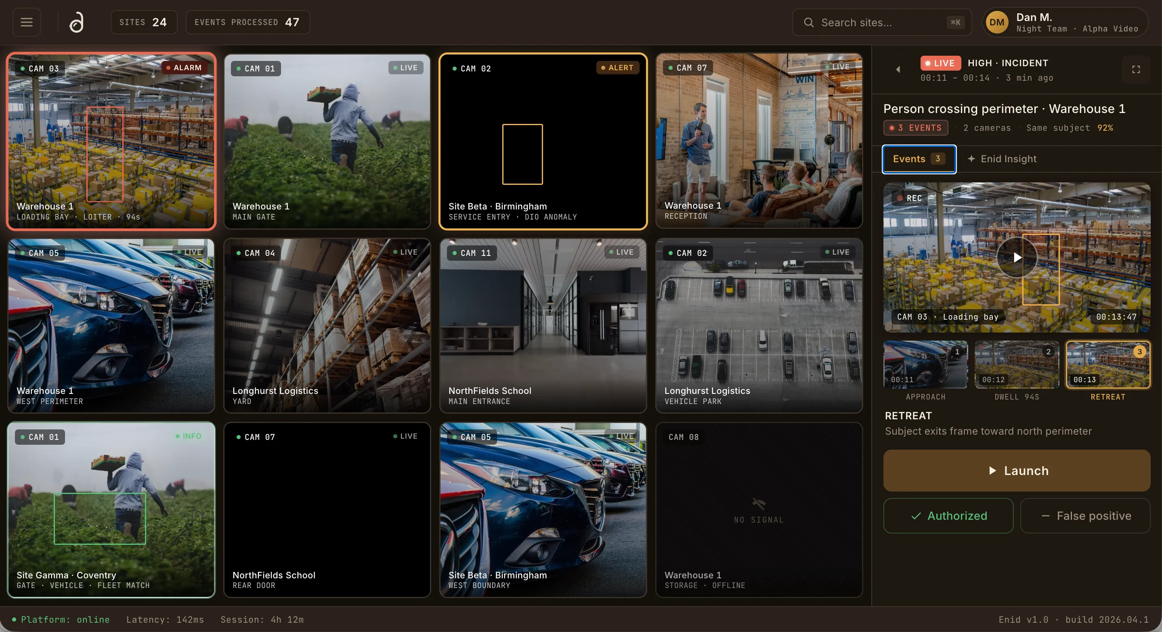Viewport: 1162px width, 632px height.
Task: Click the Launch button
Action: [x=1017, y=471]
